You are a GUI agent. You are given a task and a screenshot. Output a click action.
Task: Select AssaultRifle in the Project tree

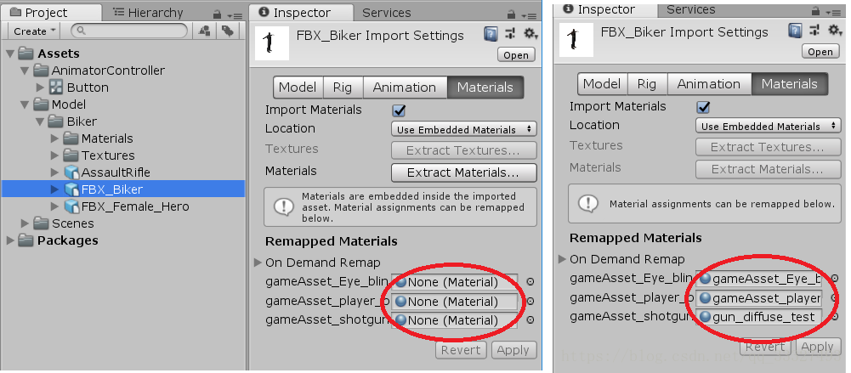tap(115, 172)
